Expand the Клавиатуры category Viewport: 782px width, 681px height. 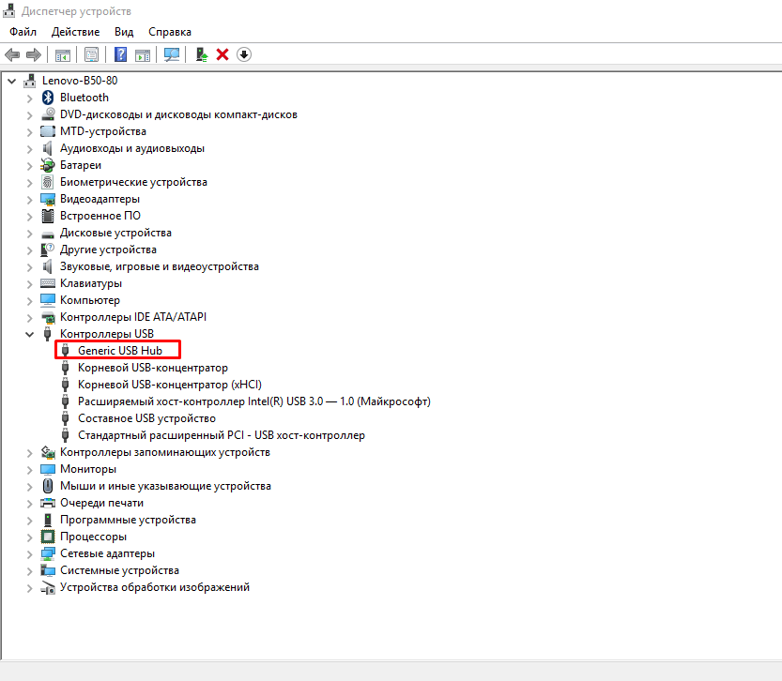(29, 284)
